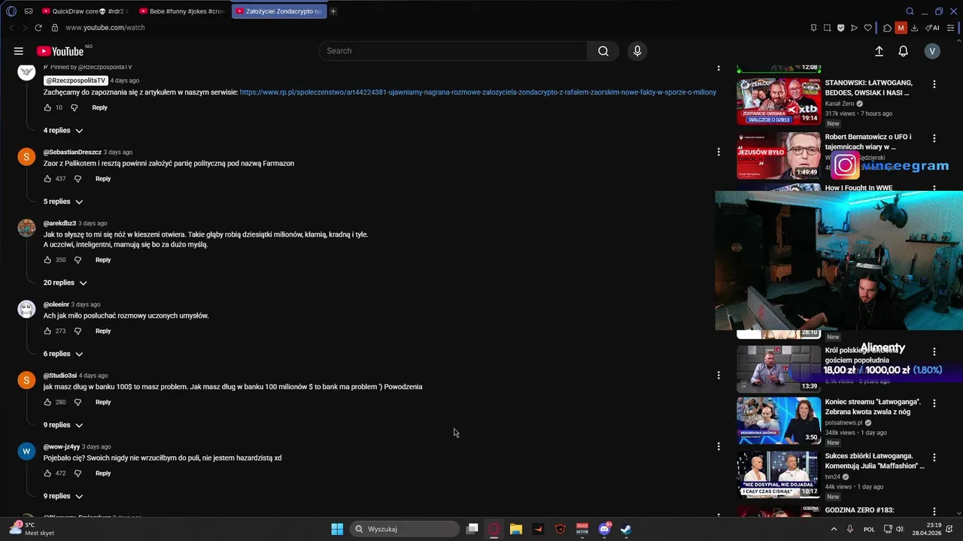Like the comment by @Studio3si
963x541 pixels.
coord(47,403)
